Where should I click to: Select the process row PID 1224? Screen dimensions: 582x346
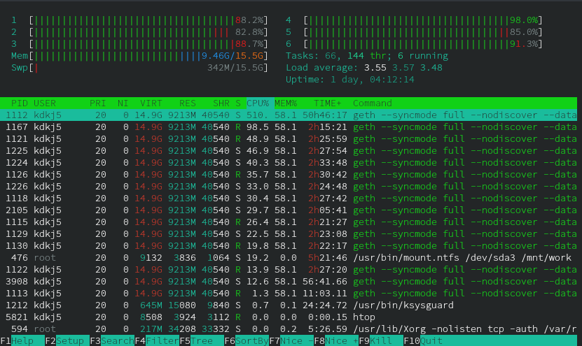point(289,163)
